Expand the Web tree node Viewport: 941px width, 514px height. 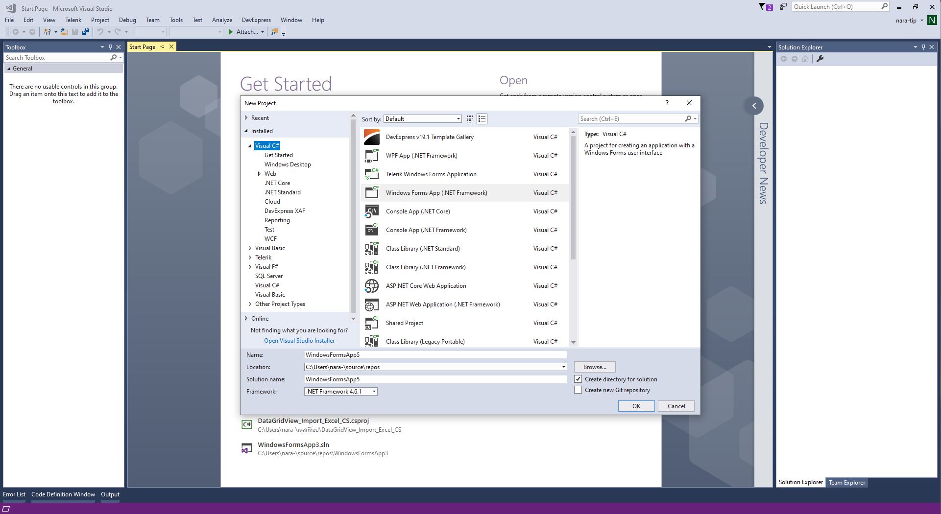(259, 174)
